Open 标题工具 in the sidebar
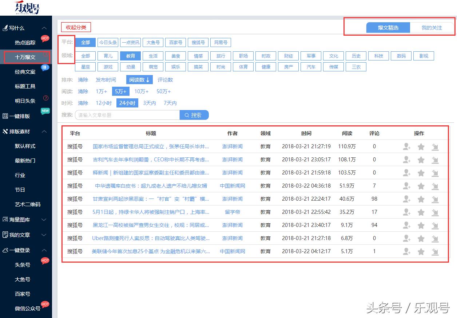This screenshot has width=457, height=318. [x=25, y=86]
